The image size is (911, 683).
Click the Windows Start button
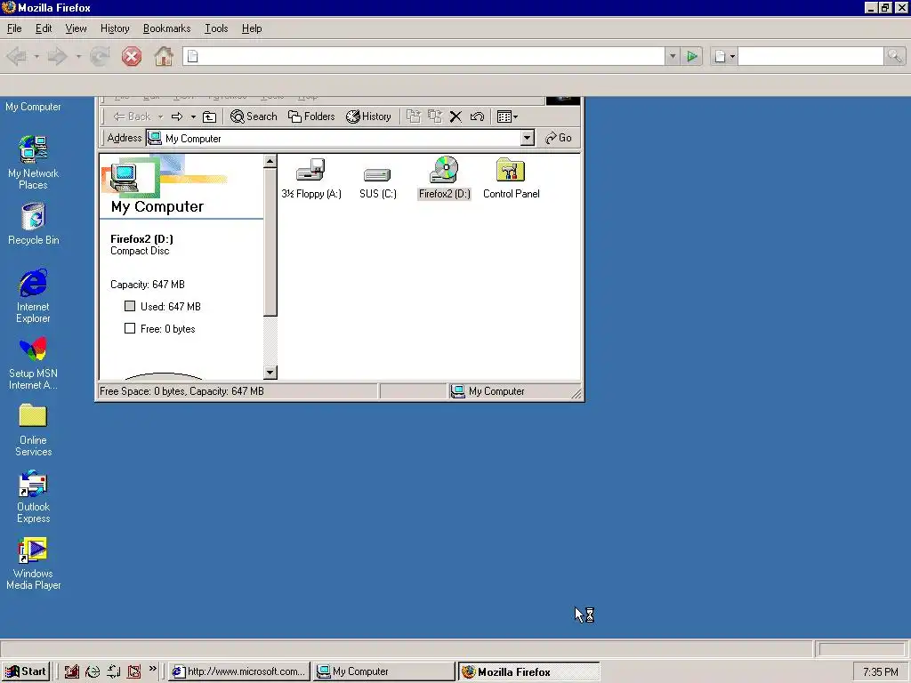tap(26, 672)
